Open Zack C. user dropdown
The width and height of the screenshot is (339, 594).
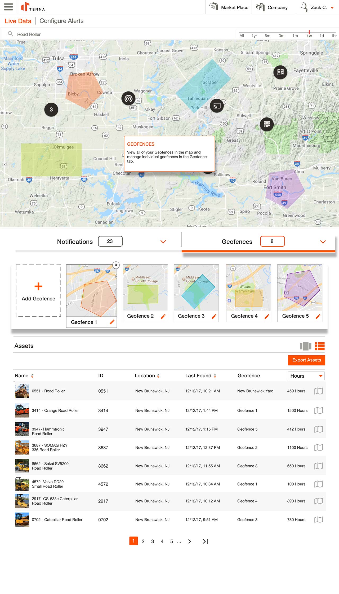pyautogui.click(x=332, y=8)
